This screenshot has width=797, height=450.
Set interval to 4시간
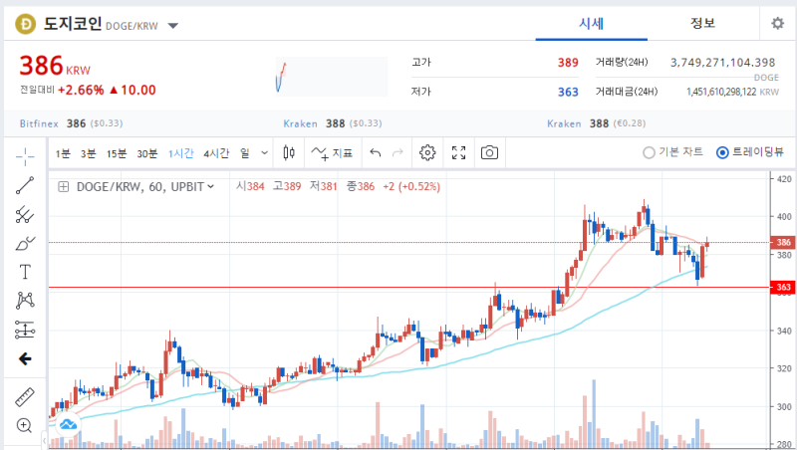pos(216,153)
